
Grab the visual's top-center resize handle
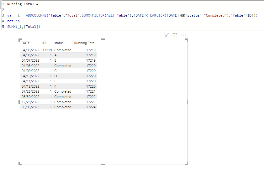pos(103,39)
